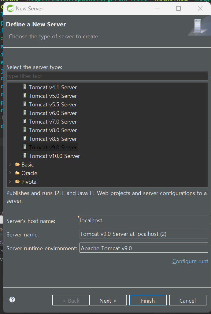Viewport: 211px width, 314px height.
Task: Click the Tomcat v8.5 Server icon
Action: 25,138
